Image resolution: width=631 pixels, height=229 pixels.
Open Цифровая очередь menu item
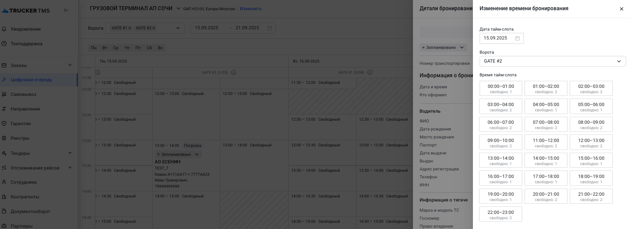pos(32,79)
